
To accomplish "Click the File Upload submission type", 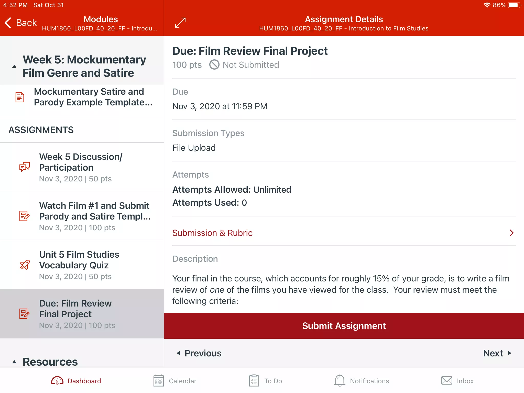I will 194,148.
